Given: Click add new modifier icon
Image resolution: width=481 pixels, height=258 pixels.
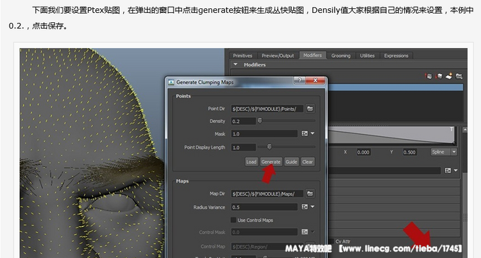Looking at the screenshot, I should click(449, 76).
